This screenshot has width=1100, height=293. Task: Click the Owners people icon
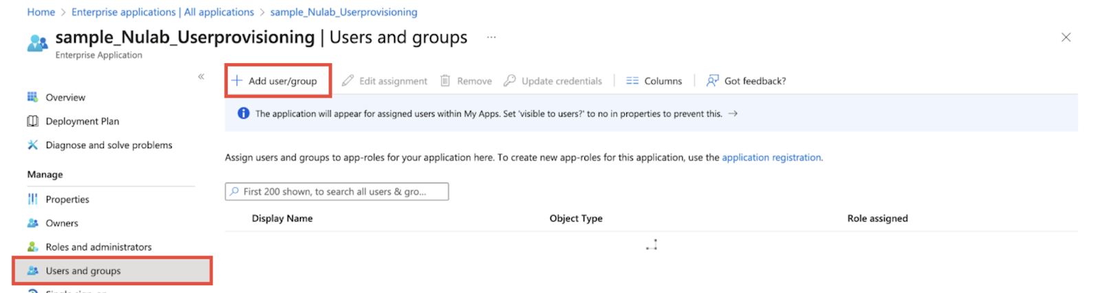click(32, 223)
